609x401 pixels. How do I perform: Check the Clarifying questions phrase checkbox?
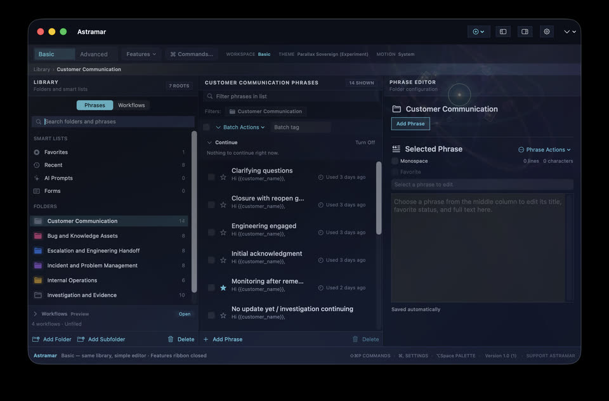coord(211,177)
